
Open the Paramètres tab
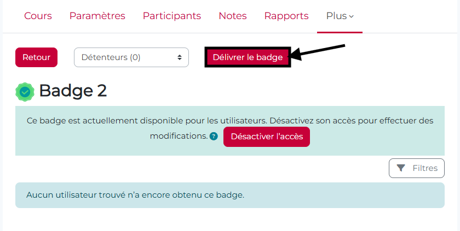pyautogui.click(x=97, y=16)
